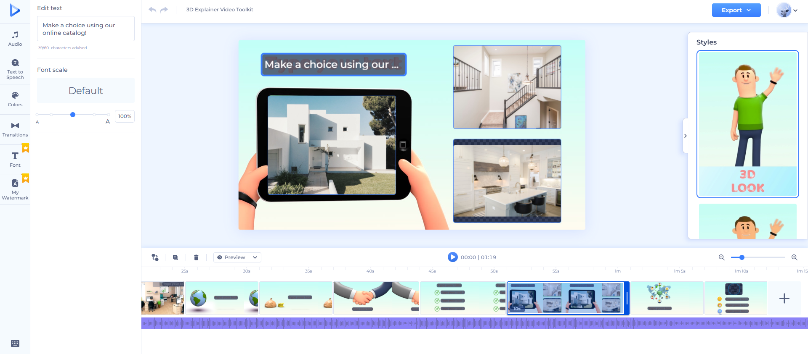Zoom out the timeline
This screenshot has width=808, height=354.
coord(722,257)
